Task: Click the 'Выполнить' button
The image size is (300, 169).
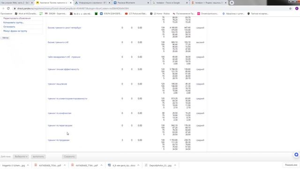Action: click(x=38, y=156)
